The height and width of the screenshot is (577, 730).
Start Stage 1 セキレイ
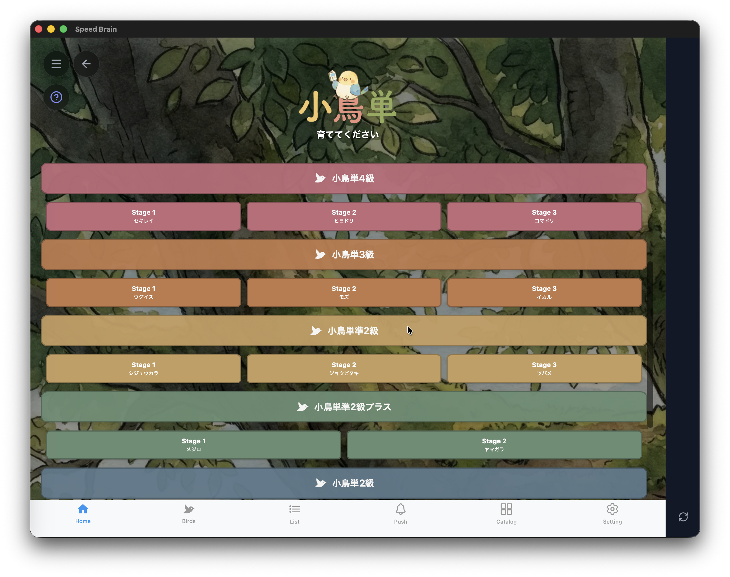click(x=144, y=216)
